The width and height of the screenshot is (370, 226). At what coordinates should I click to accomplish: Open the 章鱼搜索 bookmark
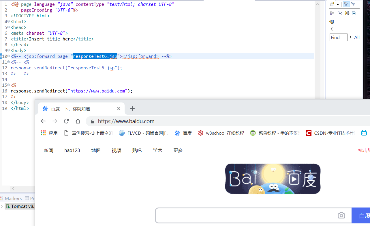tap(88, 133)
